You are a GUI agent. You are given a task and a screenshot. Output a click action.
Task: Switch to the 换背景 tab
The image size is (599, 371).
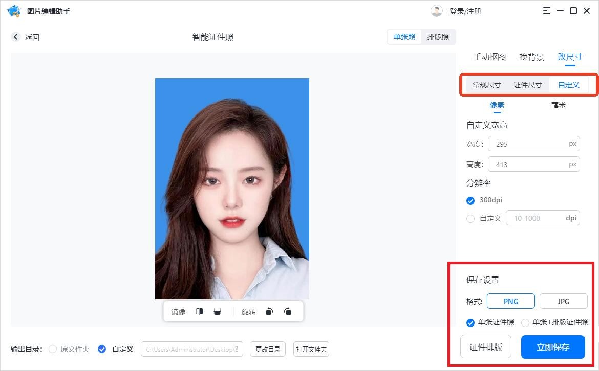531,57
